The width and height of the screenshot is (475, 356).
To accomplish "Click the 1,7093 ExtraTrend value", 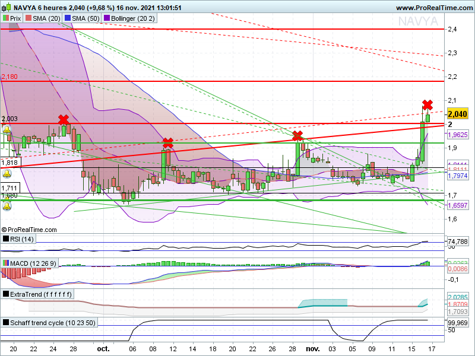I will [457, 311].
